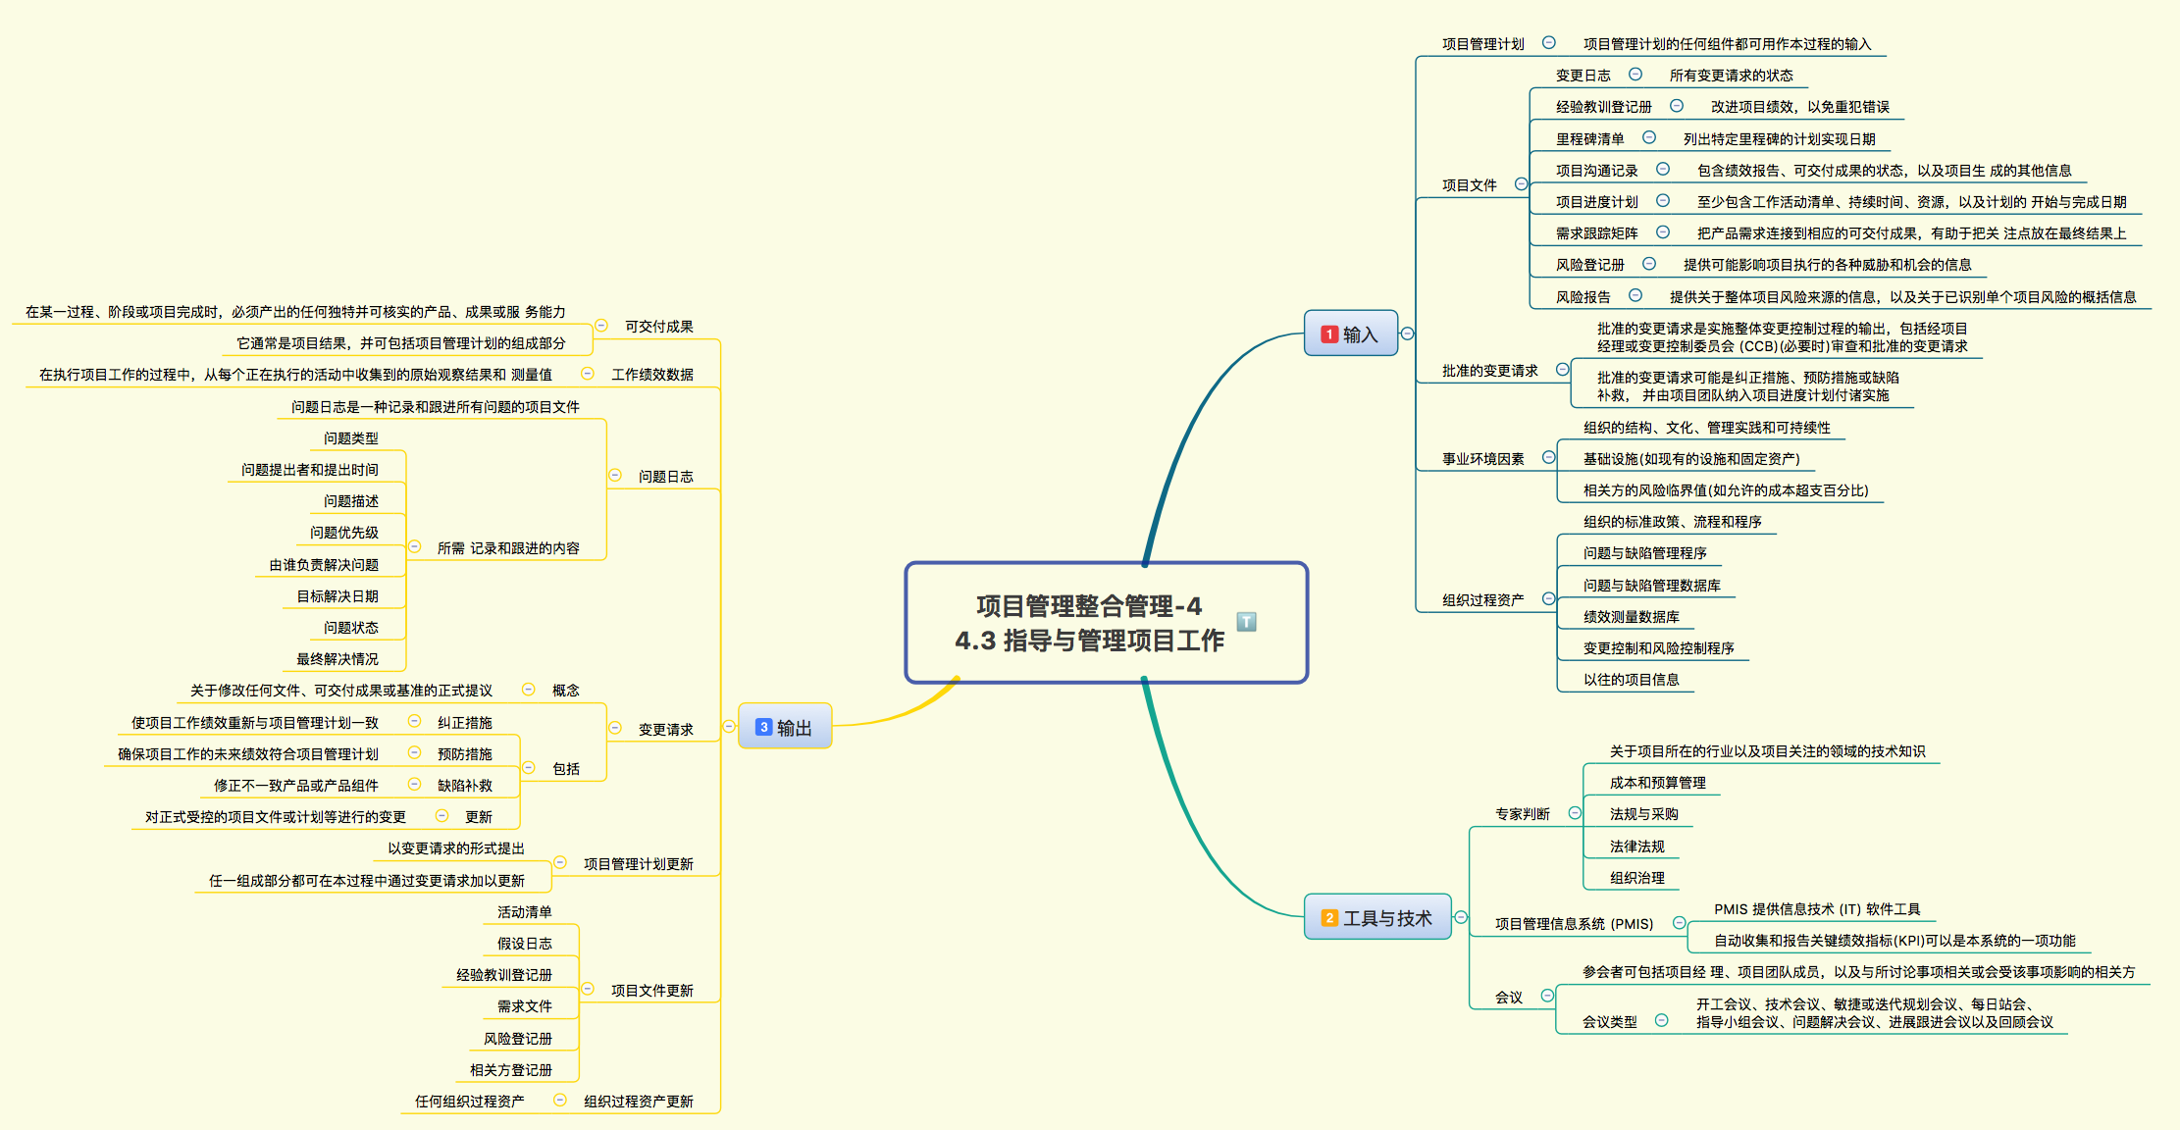Collapse the 项目文件 subtopic
Image resolution: width=2180 pixels, height=1130 pixels.
pyautogui.click(x=1521, y=184)
